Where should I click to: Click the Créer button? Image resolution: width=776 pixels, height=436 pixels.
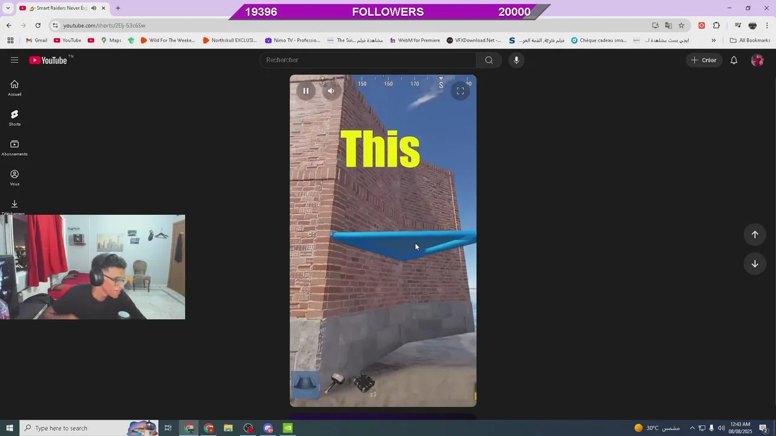point(704,60)
